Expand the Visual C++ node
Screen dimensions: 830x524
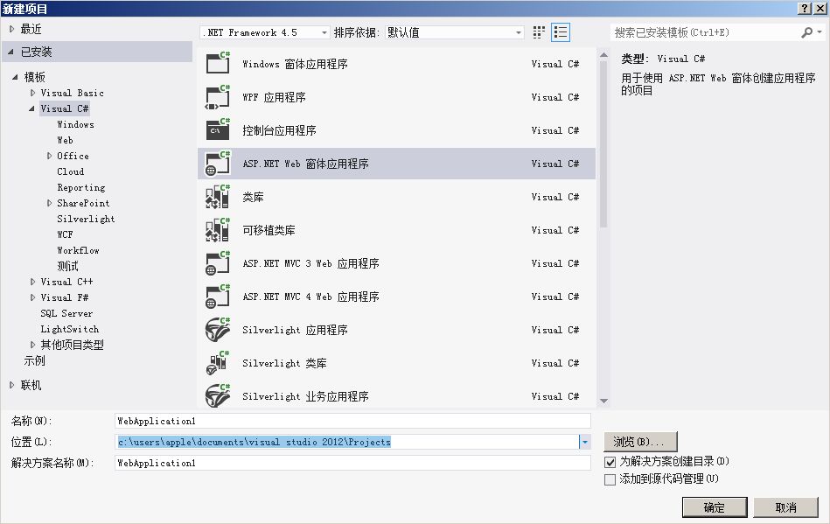pyautogui.click(x=33, y=282)
